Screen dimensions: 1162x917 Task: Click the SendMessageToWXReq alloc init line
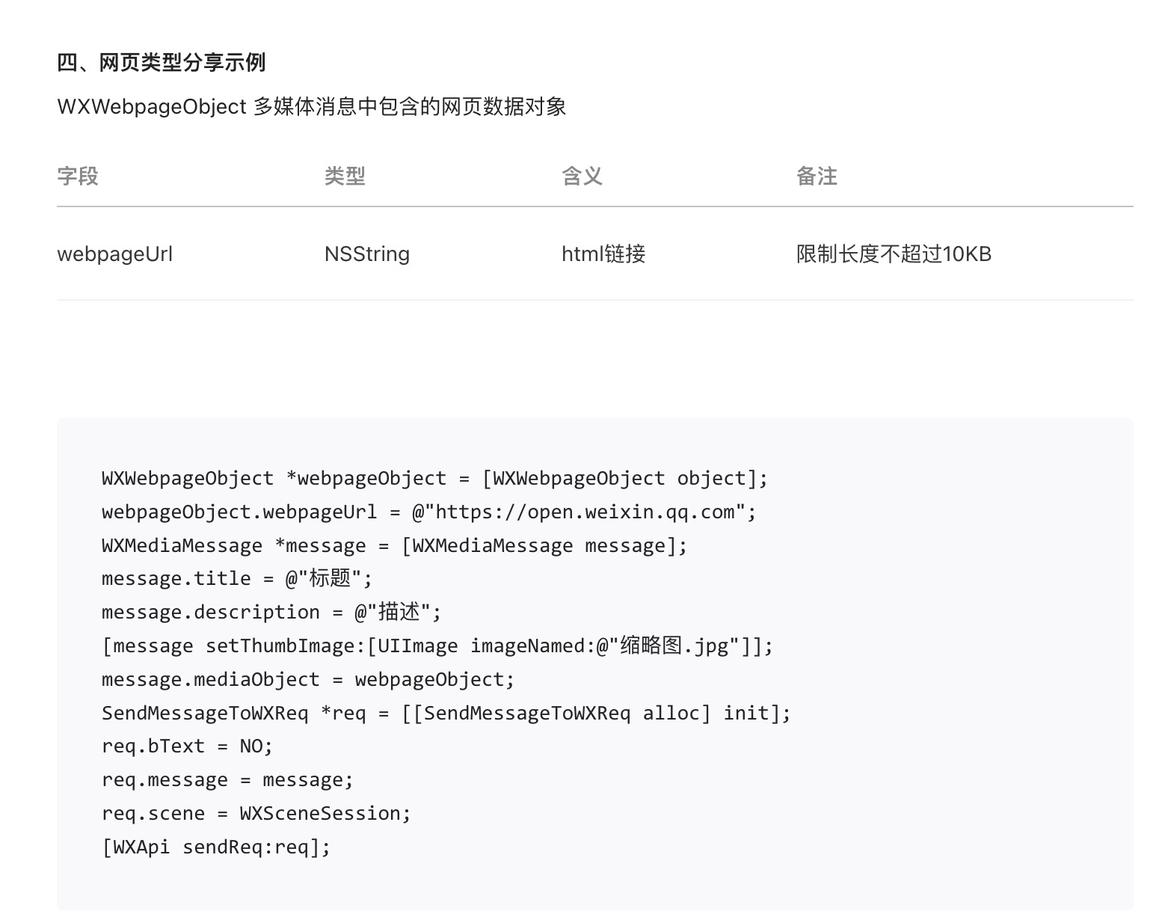(x=446, y=713)
